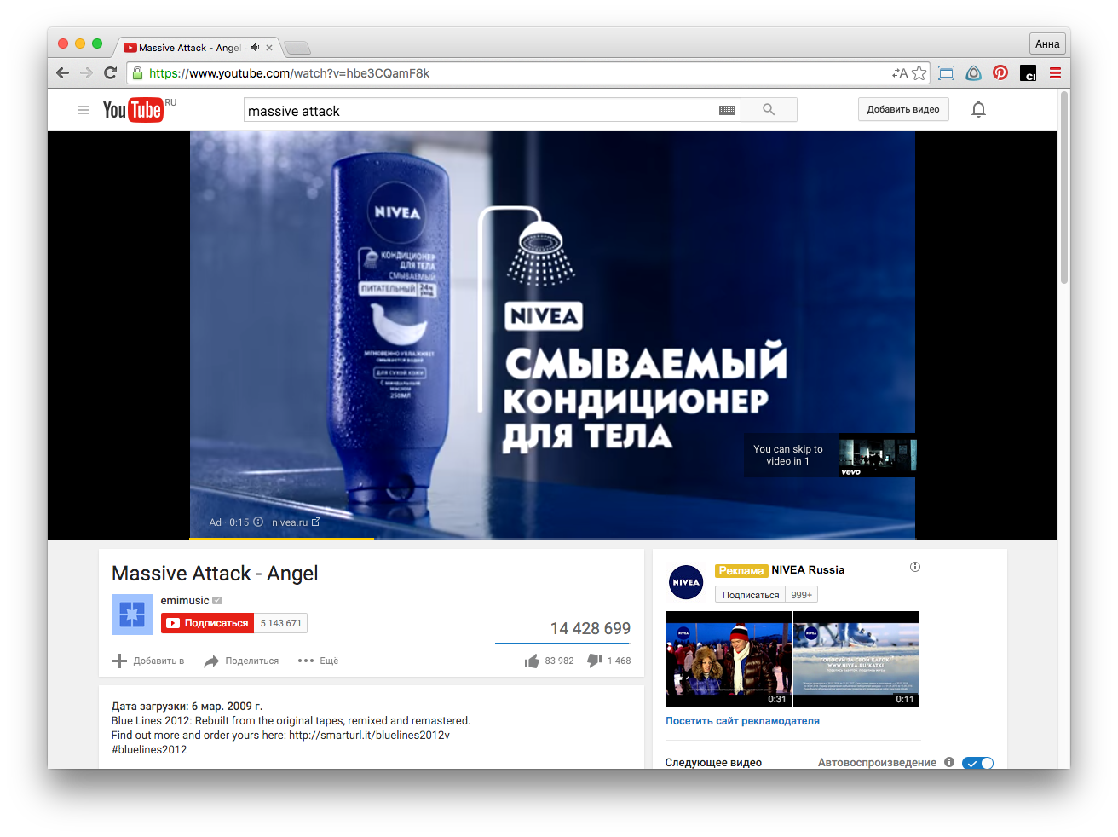
Task: Select the Massive Attack - Angel tab
Action: point(189,48)
